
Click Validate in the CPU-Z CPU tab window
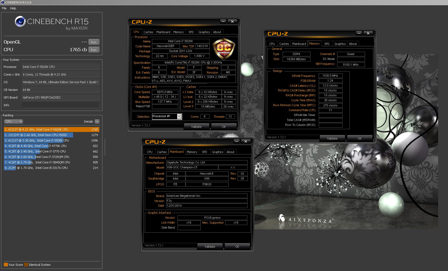[x=196, y=127]
